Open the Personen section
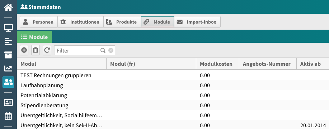329x129 pixels. coord(39,22)
